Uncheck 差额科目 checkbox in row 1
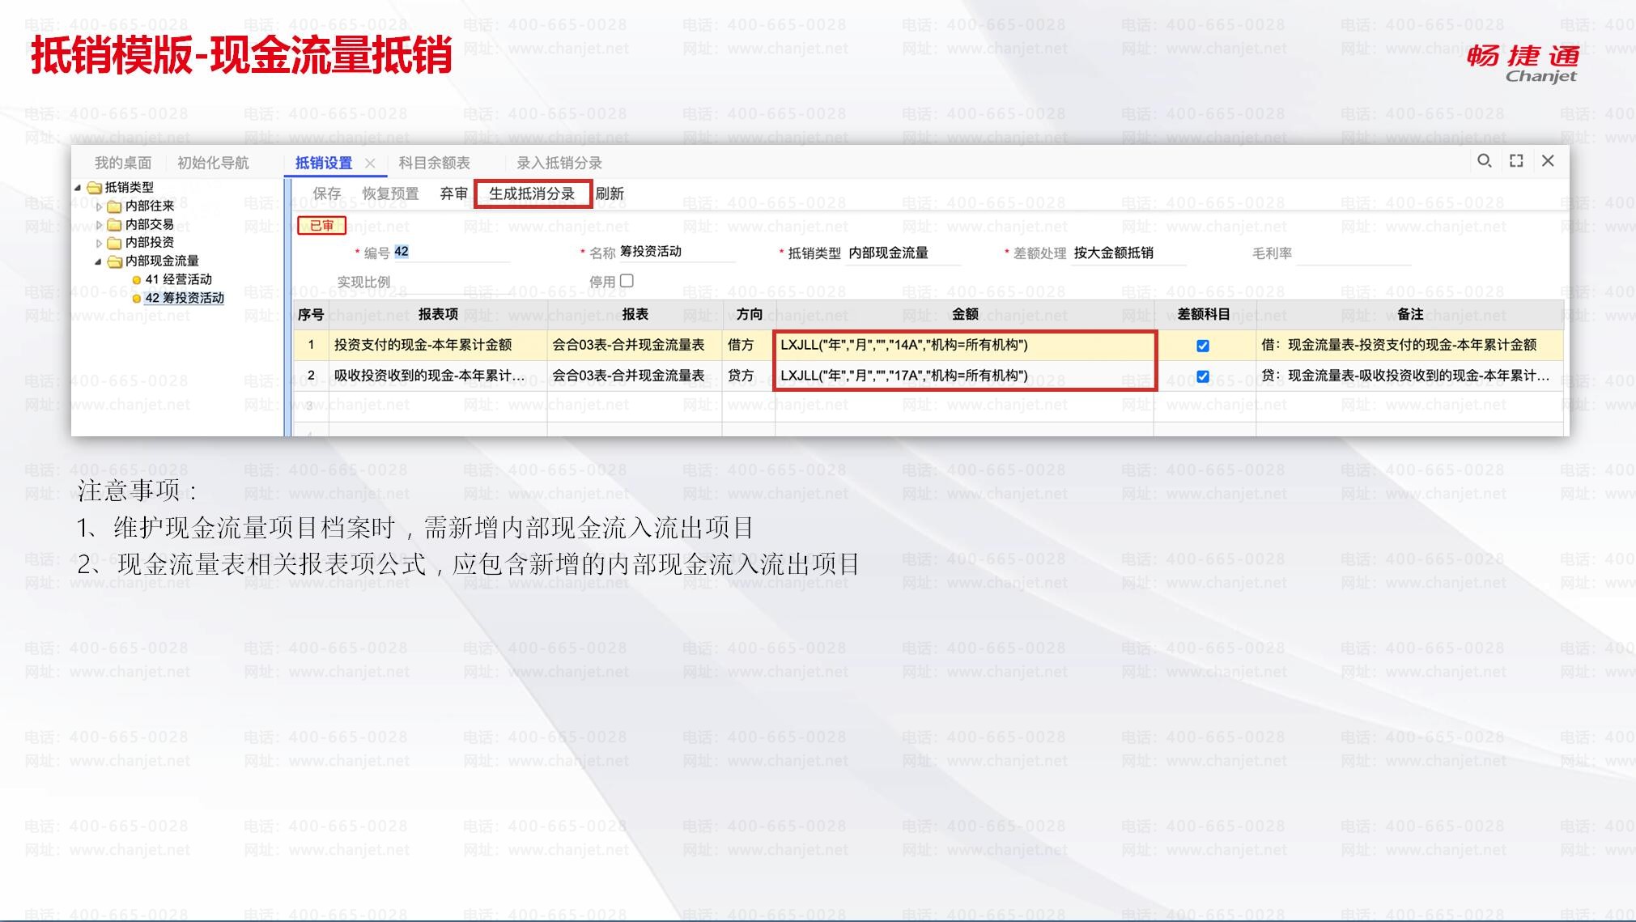 1203,346
